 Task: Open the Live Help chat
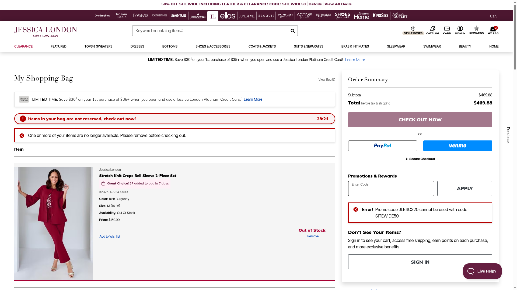click(482, 271)
